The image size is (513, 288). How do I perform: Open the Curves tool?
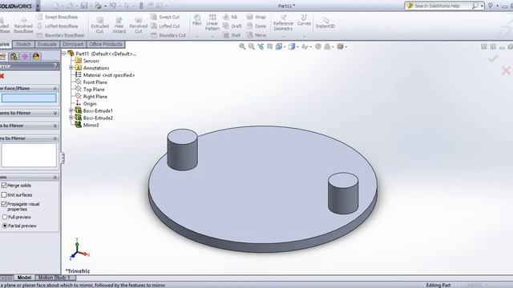pyautogui.click(x=304, y=20)
